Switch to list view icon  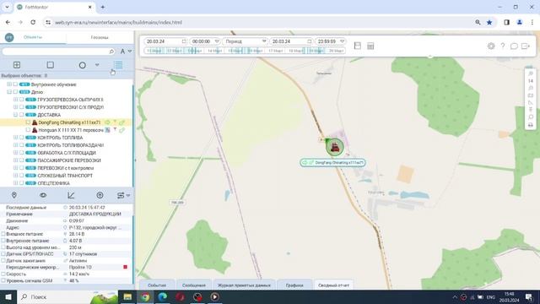118,65
